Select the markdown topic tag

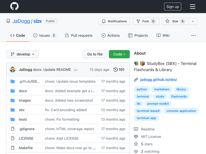162,89
